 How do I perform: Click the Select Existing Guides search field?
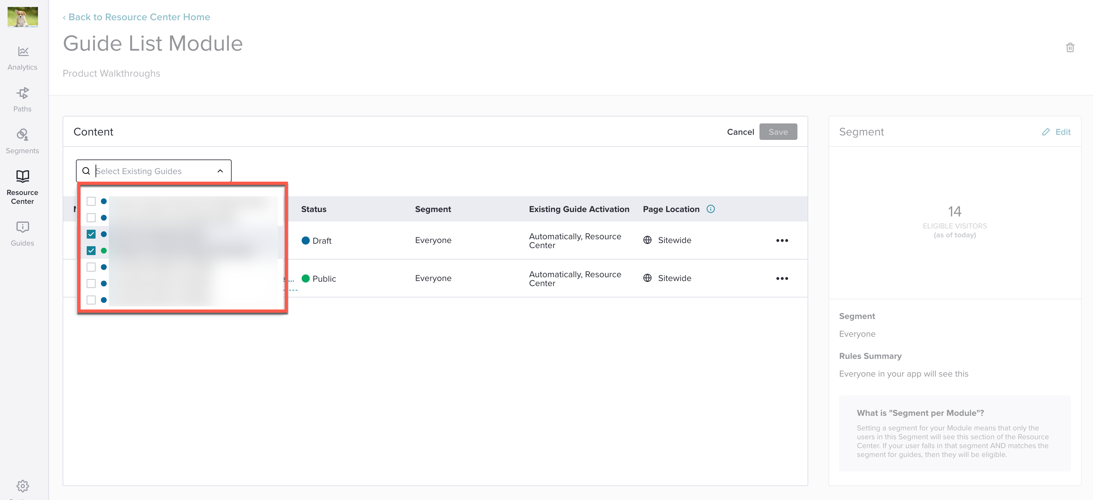153,171
